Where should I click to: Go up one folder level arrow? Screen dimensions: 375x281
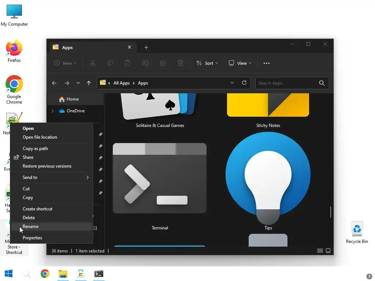pos(89,83)
